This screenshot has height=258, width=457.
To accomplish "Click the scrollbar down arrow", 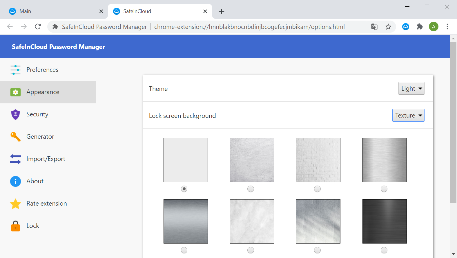I will (453, 254).
